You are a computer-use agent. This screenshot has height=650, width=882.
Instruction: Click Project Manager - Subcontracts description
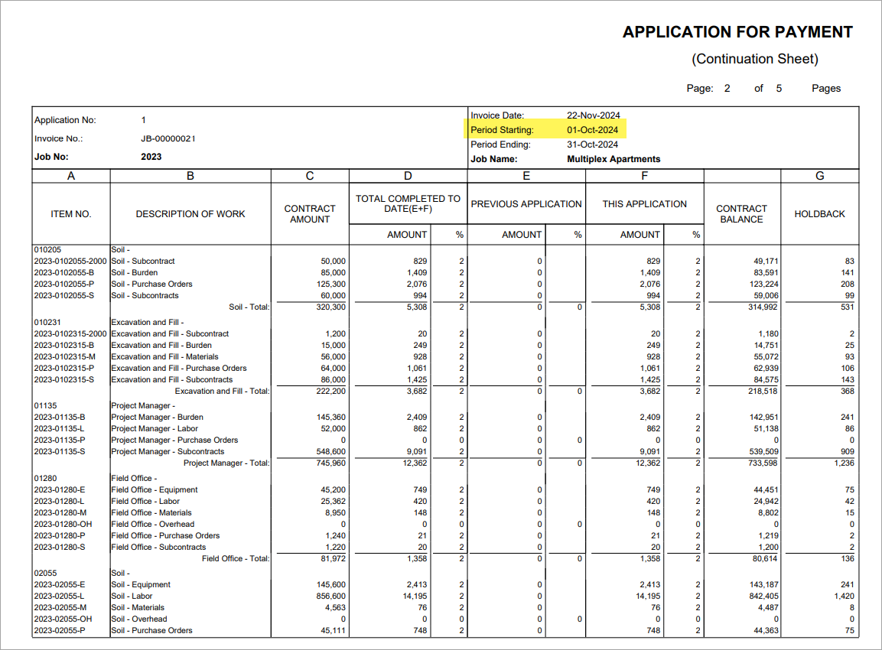pyautogui.click(x=168, y=451)
